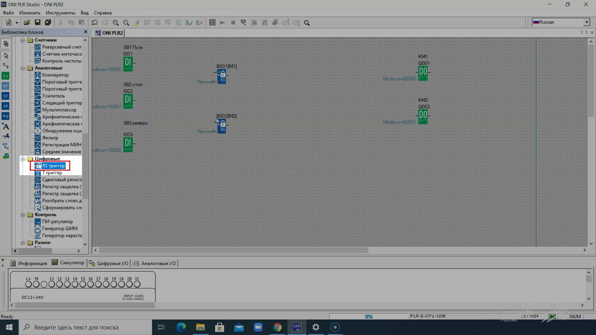Collapse the Цифровые folder

(23, 159)
